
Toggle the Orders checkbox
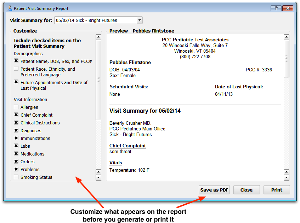(x=16, y=162)
